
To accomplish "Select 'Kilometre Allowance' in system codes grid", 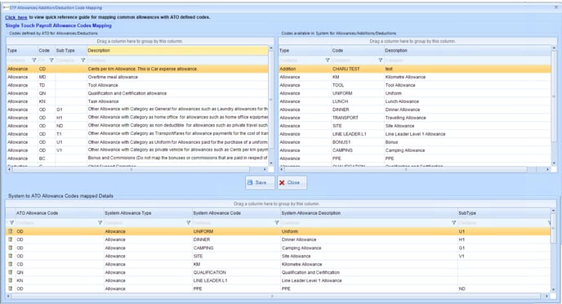I will pyautogui.click(x=415, y=77).
